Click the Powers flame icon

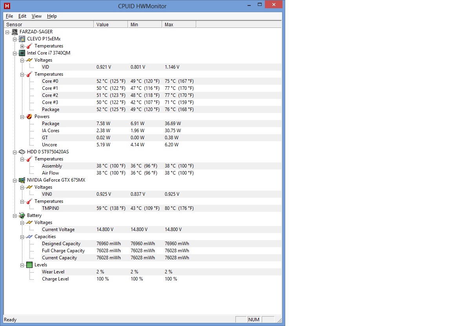click(x=29, y=117)
